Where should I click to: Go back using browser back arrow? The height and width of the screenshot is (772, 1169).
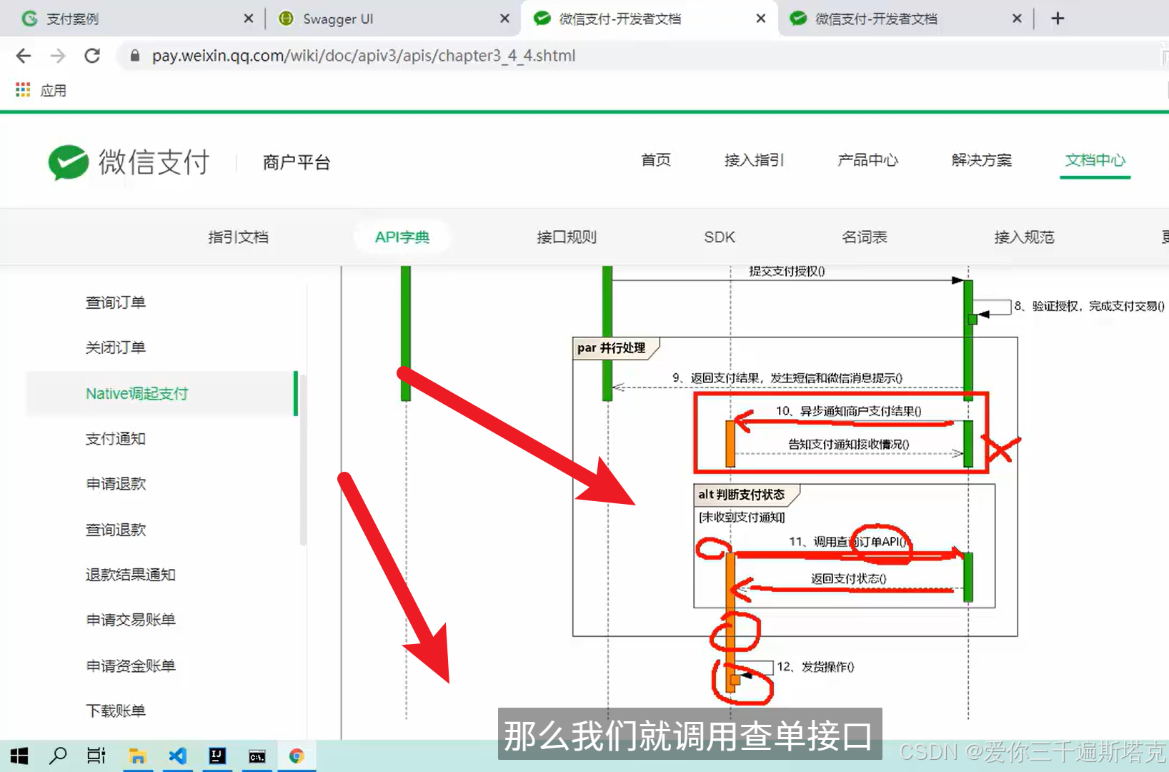[x=24, y=56]
